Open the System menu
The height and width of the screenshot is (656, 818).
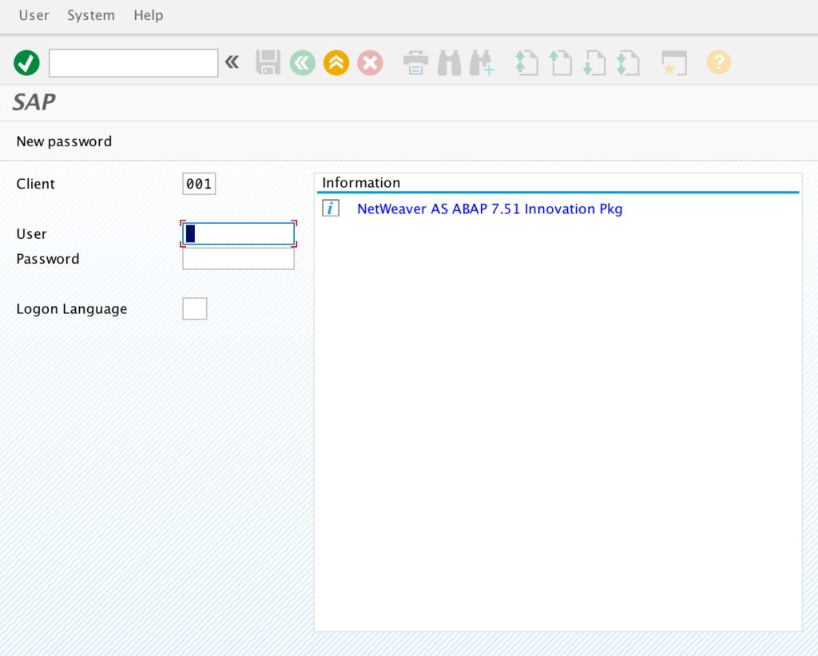click(x=90, y=15)
